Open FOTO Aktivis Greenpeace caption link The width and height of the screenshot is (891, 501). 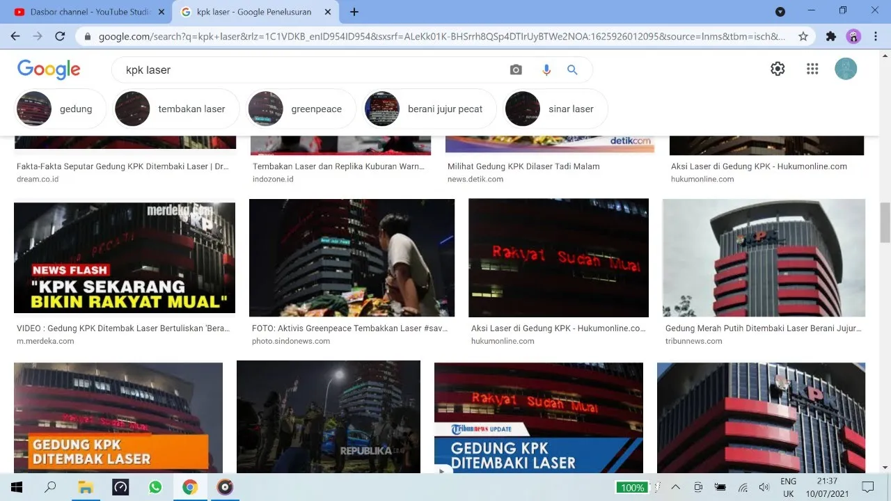(349, 328)
